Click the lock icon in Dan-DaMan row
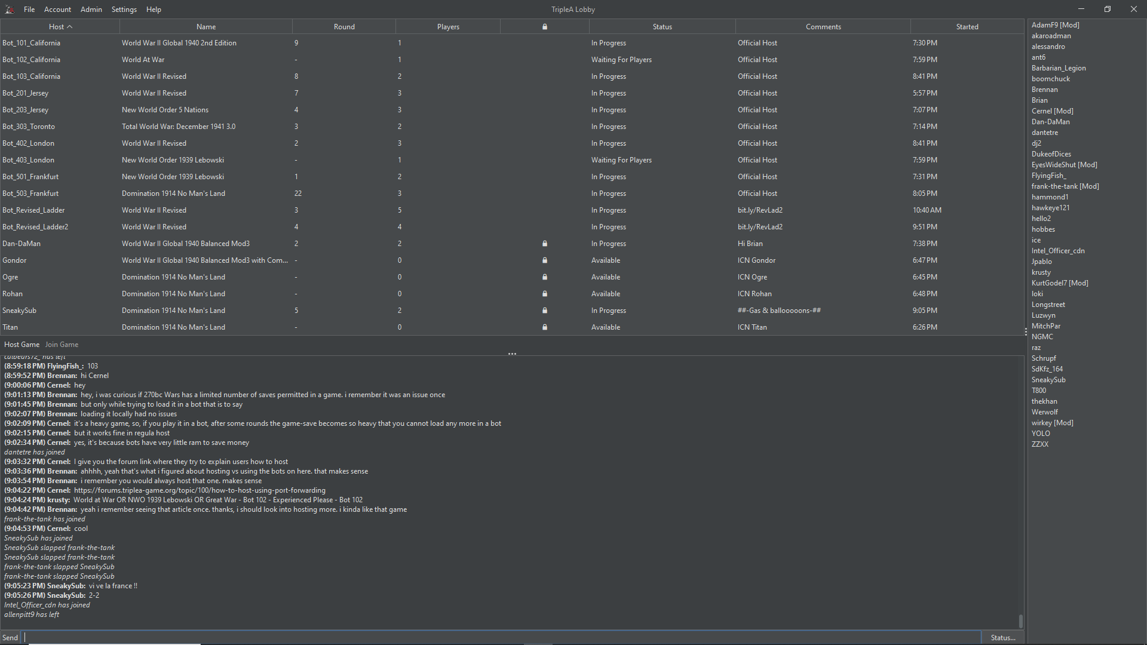The width and height of the screenshot is (1147, 645). point(544,244)
